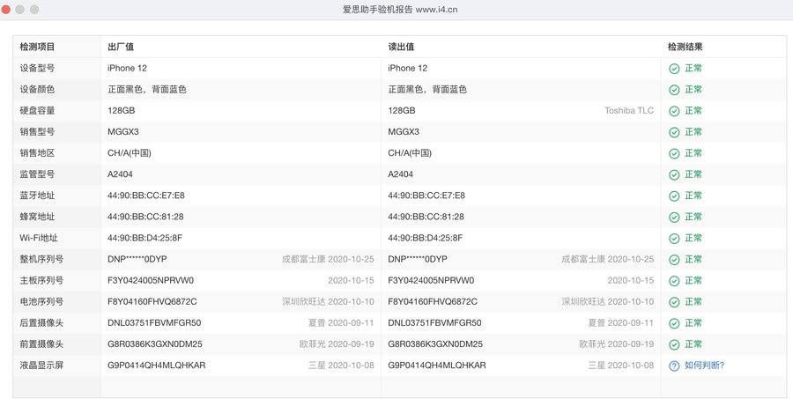This screenshot has height=399, width=793.
Task: Click factory value MGGX3 in 销售型号 row
Action: (x=122, y=131)
